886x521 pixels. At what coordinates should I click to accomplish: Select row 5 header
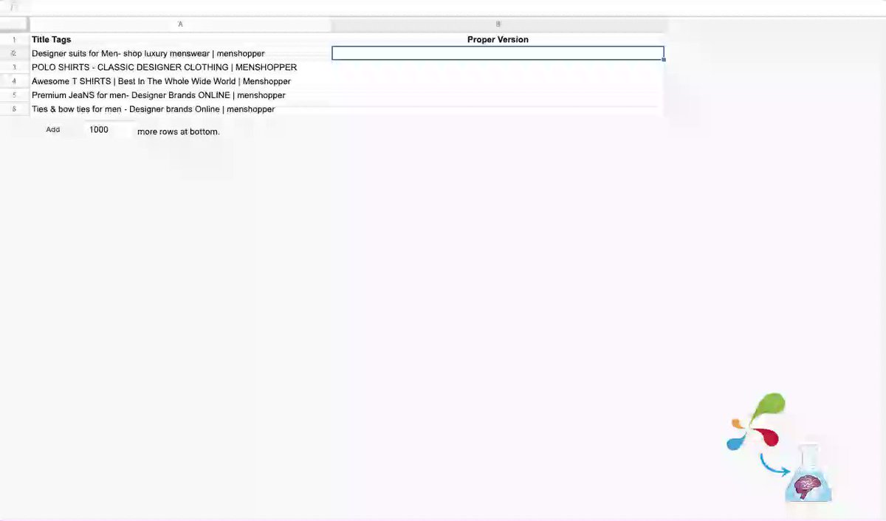14,95
